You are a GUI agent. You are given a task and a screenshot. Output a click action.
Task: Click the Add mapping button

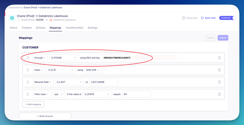[33, 104]
